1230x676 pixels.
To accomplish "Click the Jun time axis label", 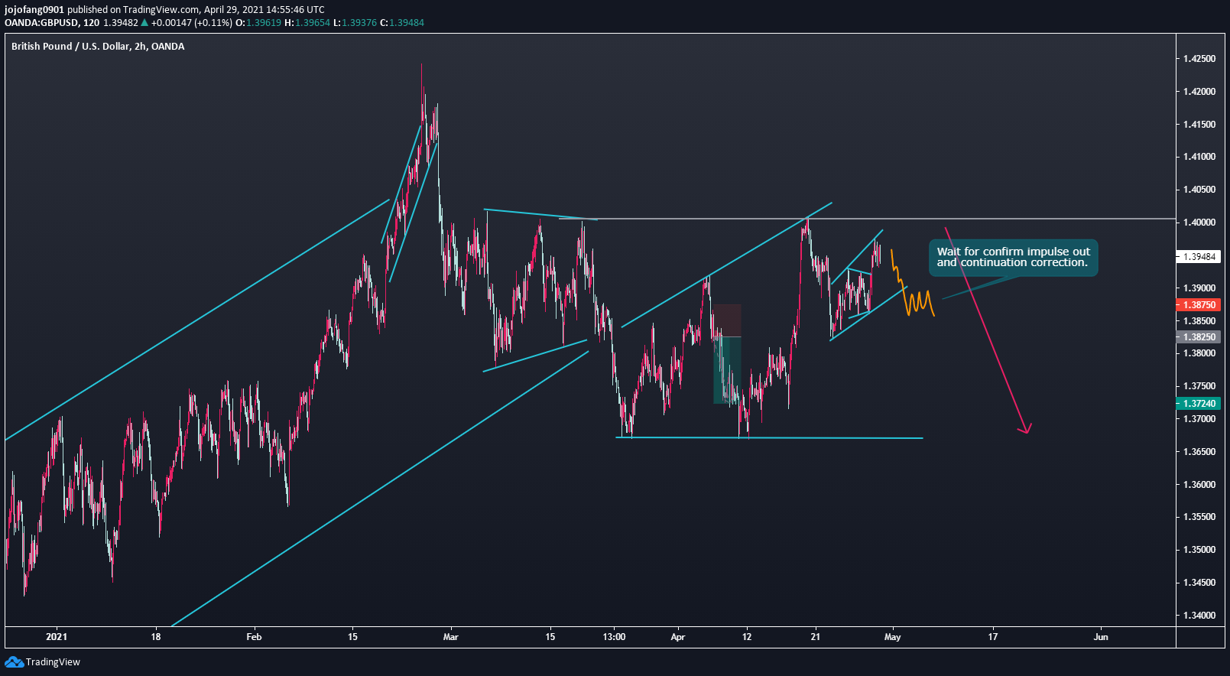I will (x=1101, y=636).
